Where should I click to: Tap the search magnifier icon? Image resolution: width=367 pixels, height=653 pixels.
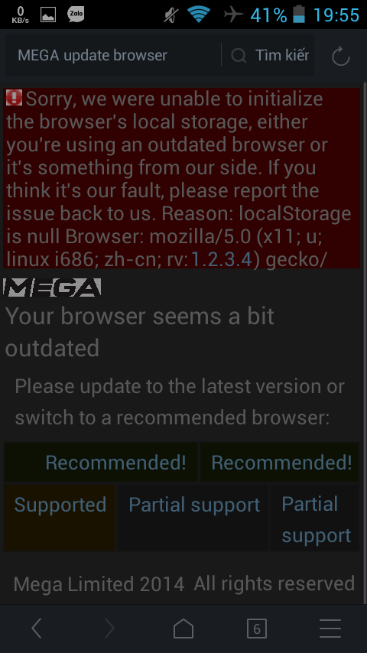click(239, 55)
